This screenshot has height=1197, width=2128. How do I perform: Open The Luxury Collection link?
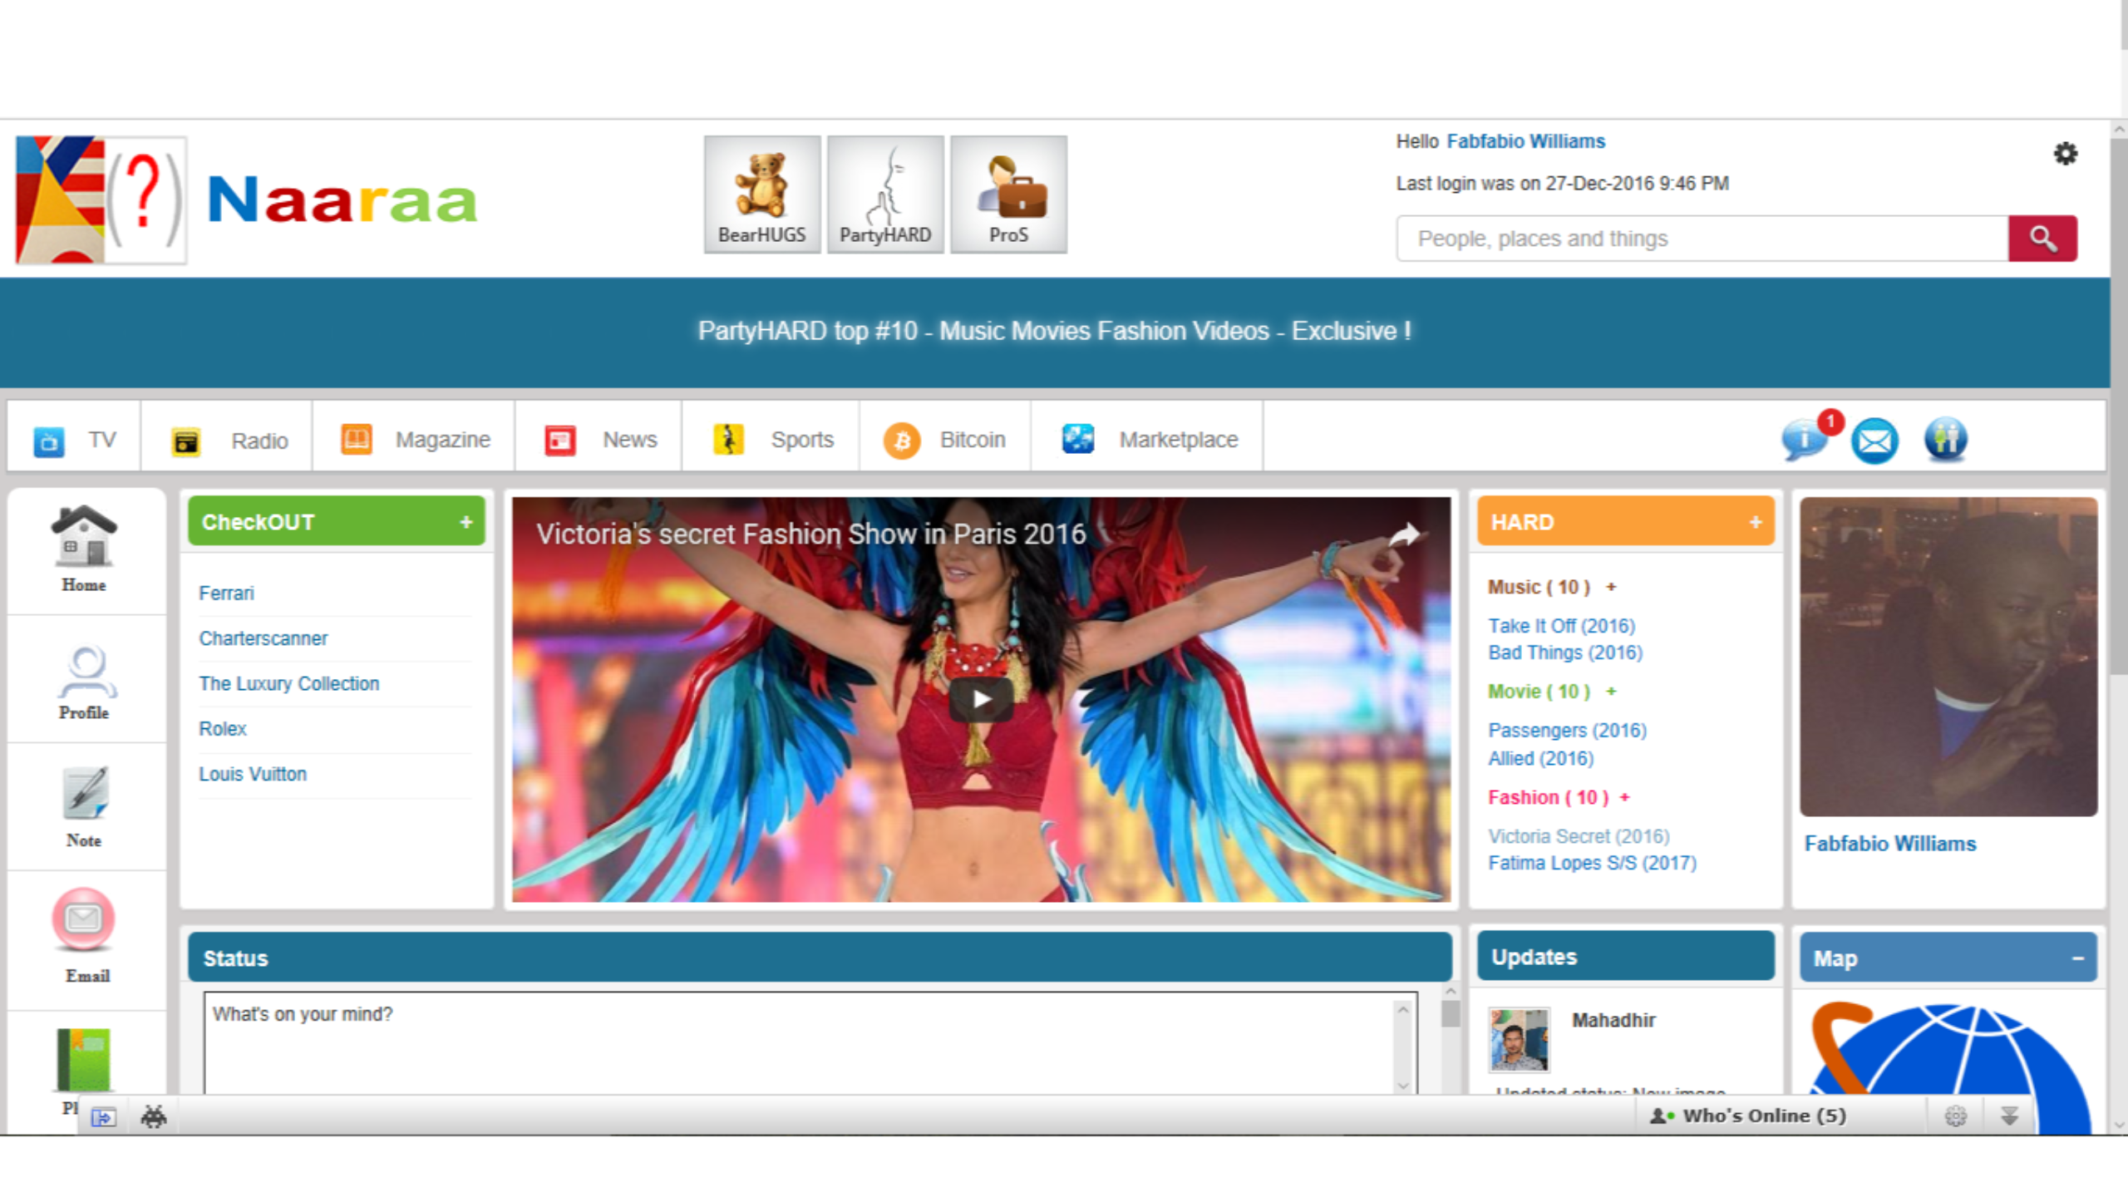coord(288,683)
